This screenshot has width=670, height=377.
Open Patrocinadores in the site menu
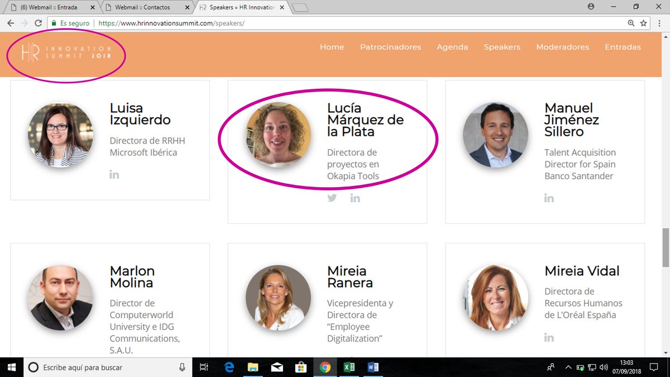click(x=390, y=47)
